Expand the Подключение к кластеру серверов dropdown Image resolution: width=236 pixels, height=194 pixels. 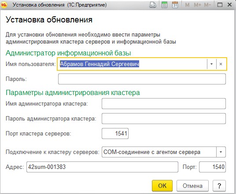point(221,152)
